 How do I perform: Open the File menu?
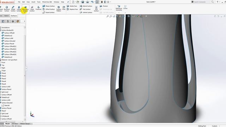[x=19, y=2]
